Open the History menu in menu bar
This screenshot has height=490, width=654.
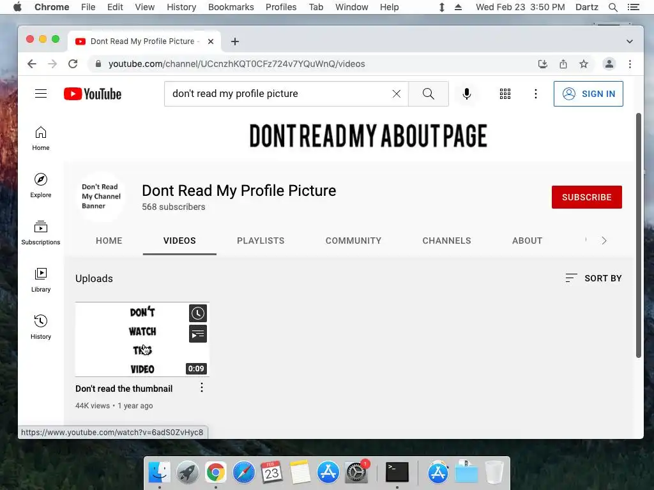[181, 7]
